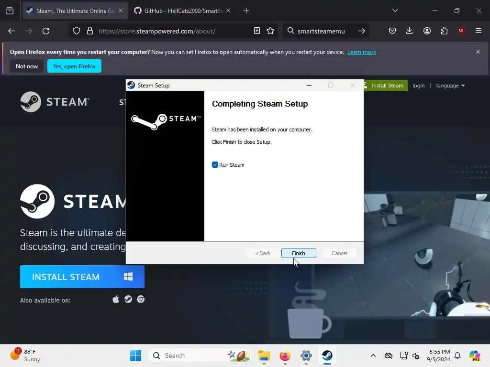The width and height of the screenshot is (490, 367).
Task: Open the Firefox hamburger application menu
Action: coord(479,31)
